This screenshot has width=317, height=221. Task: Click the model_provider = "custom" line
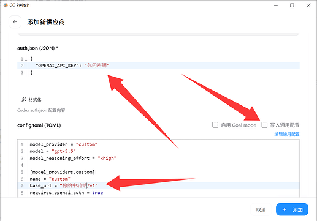(64, 144)
